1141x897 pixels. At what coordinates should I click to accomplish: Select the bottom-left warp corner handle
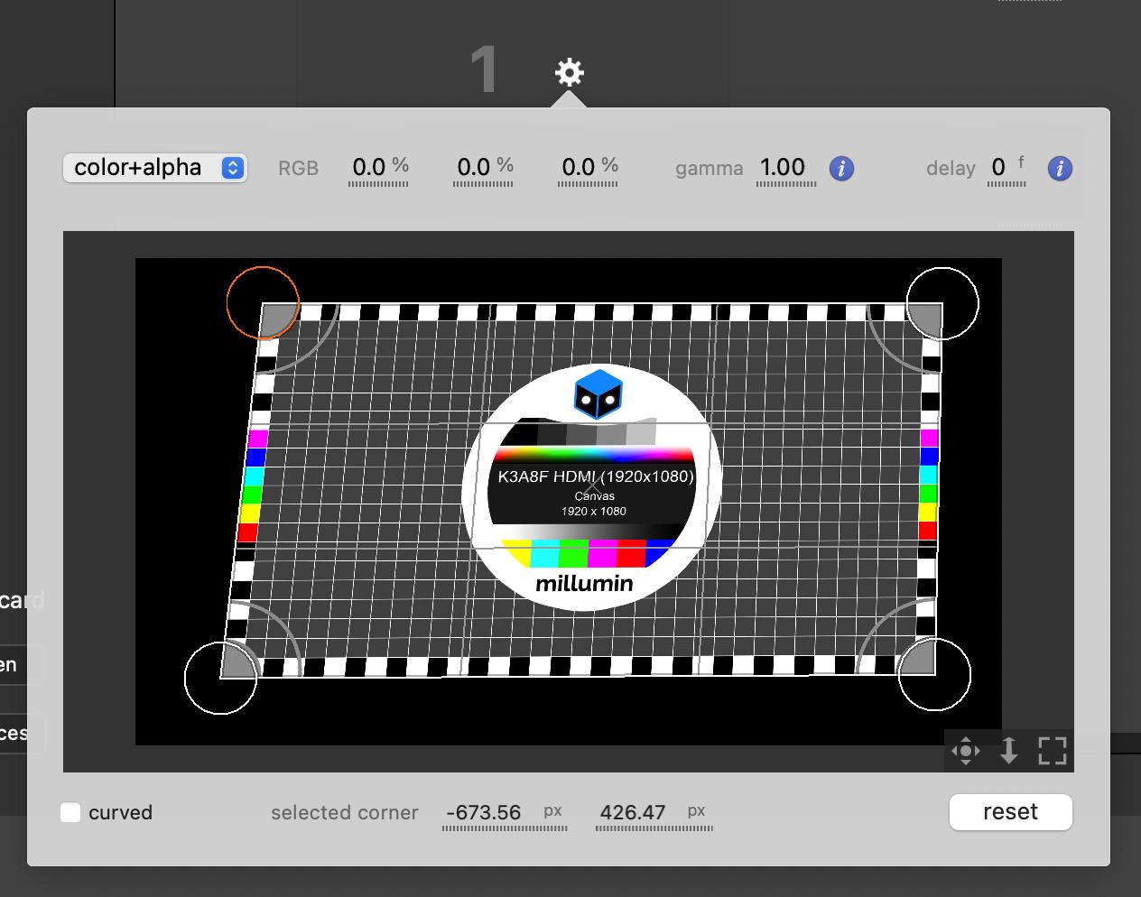pos(220,677)
